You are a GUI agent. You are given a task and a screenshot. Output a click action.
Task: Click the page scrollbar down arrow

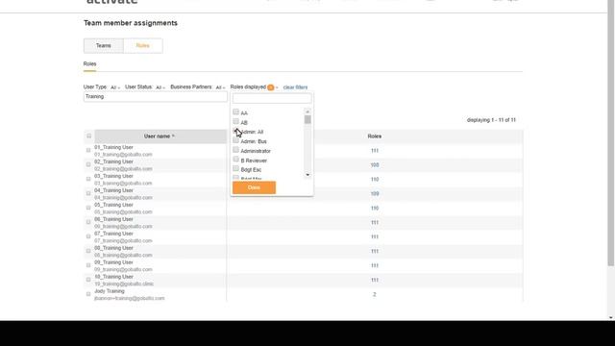[611, 317]
